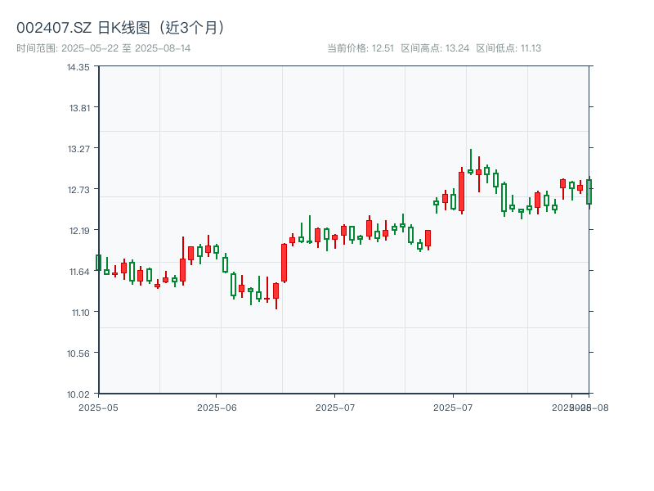Click the 区间低点 11.13 label
The width and height of the screenshot is (654, 491).
[x=508, y=48]
